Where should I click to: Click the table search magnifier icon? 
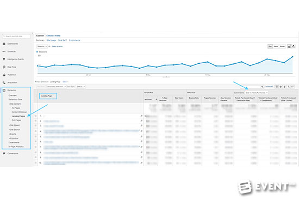[x=263, y=87]
